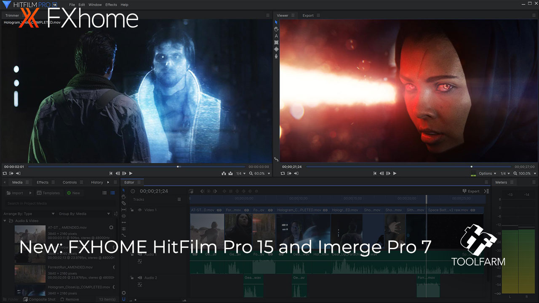The height and width of the screenshot is (303, 539).
Task: Click the Viewer loop playback icon
Action: pos(283,173)
